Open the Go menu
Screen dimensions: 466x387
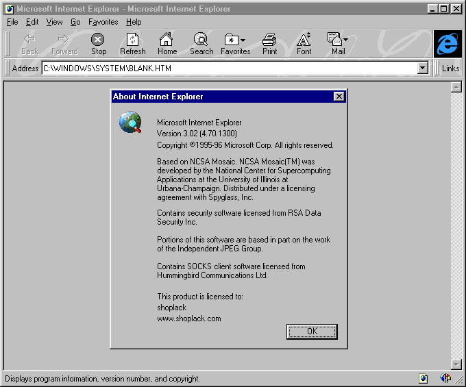point(75,22)
